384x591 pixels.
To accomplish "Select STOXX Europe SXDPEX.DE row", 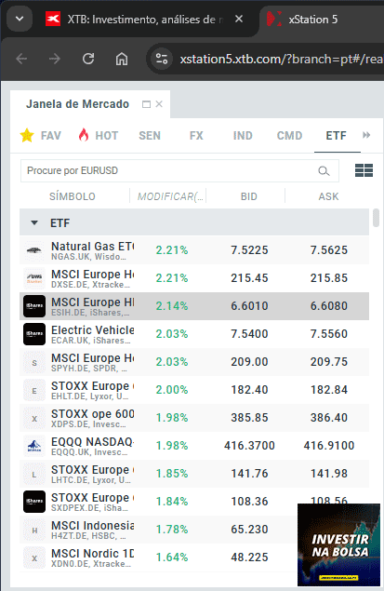I will (194, 502).
